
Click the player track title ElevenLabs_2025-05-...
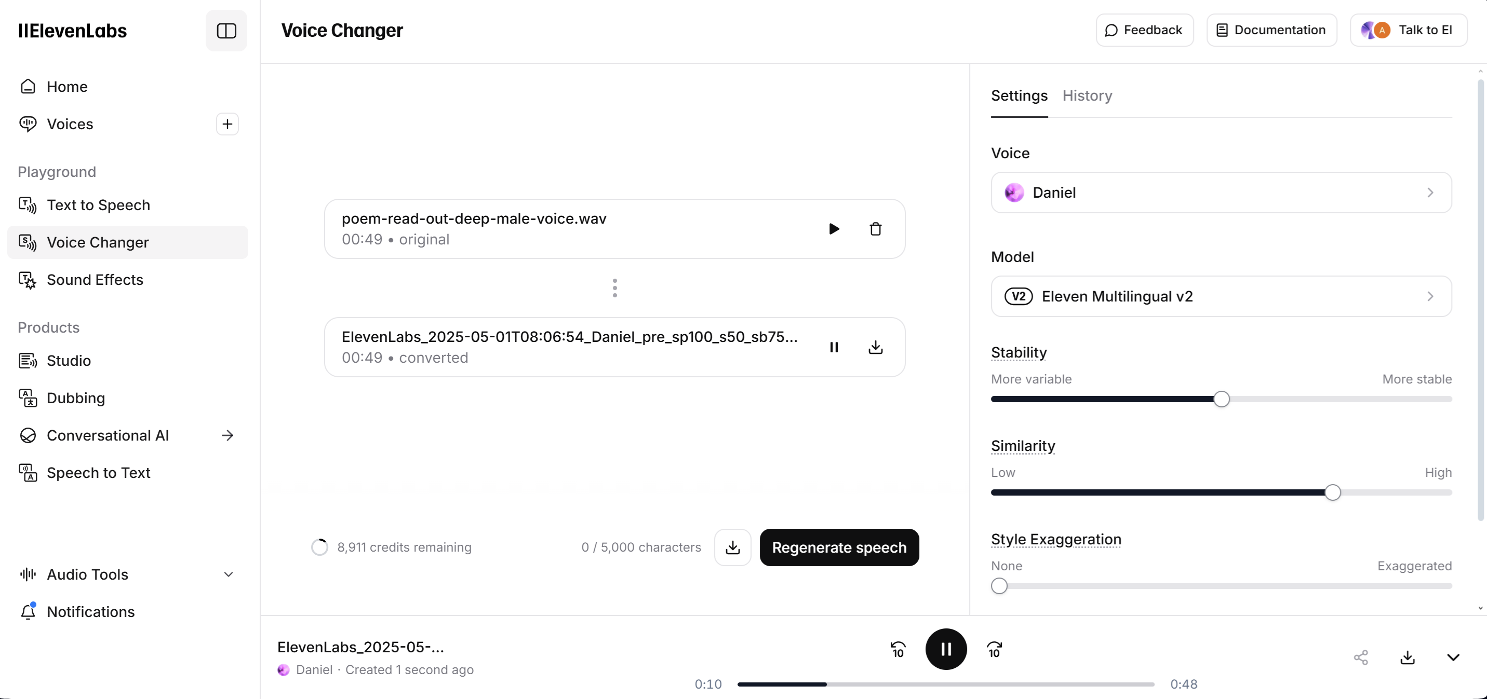(360, 647)
